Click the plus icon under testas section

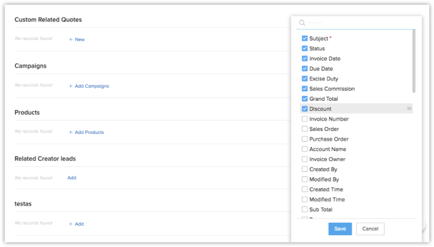click(x=71, y=224)
